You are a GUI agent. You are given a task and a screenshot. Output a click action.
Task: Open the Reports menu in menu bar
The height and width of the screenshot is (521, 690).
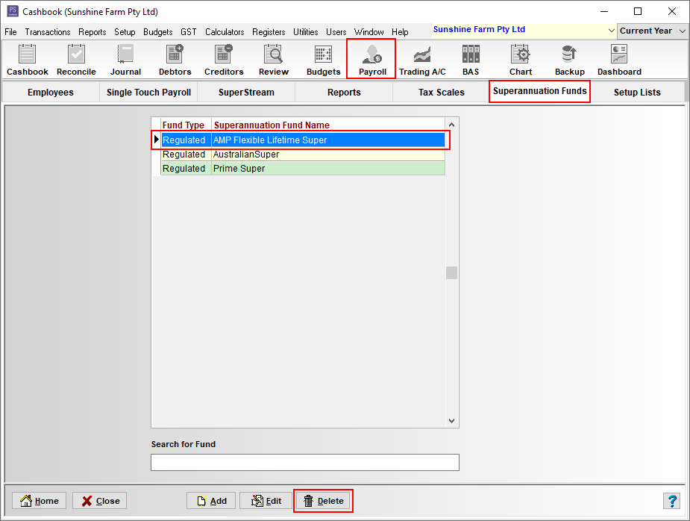(92, 31)
